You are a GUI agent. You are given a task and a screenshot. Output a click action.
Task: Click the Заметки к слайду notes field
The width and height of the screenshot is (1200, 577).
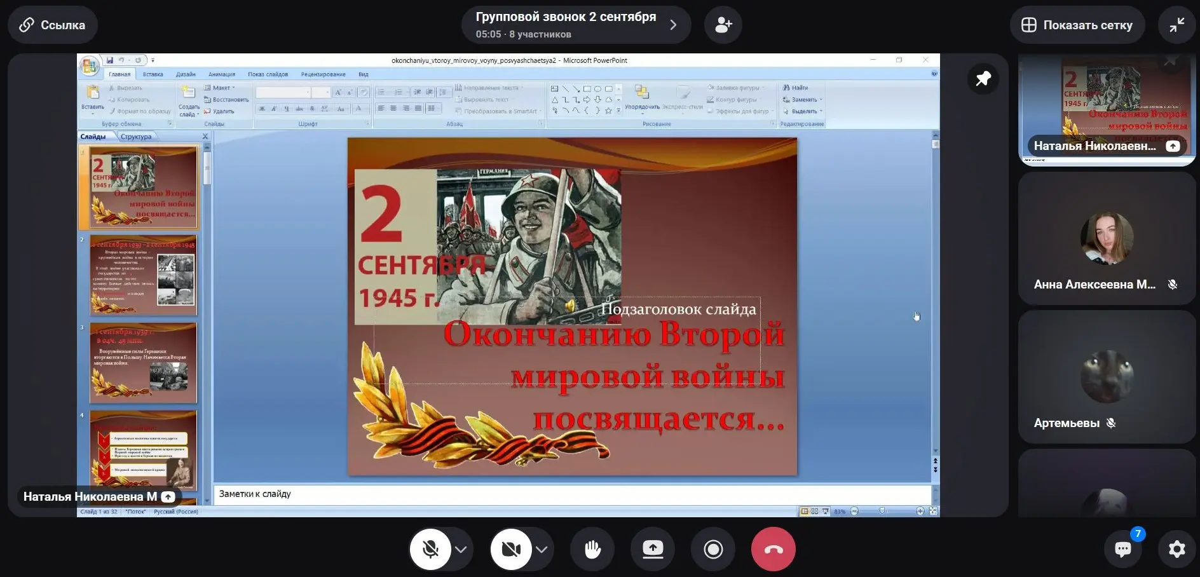pos(572,494)
